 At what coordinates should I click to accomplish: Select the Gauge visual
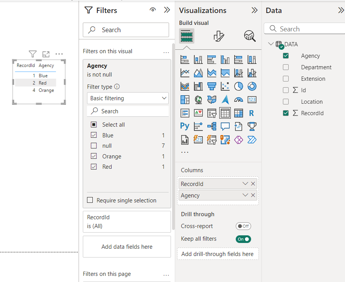238,100
